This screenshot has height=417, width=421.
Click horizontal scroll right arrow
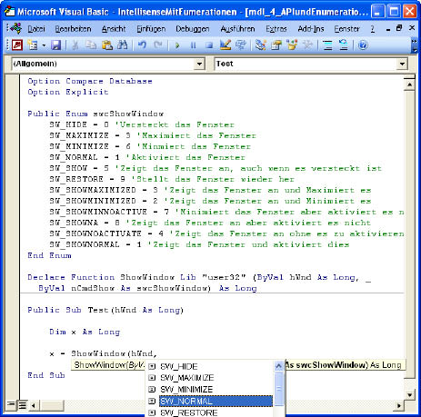[x=399, y=405]
